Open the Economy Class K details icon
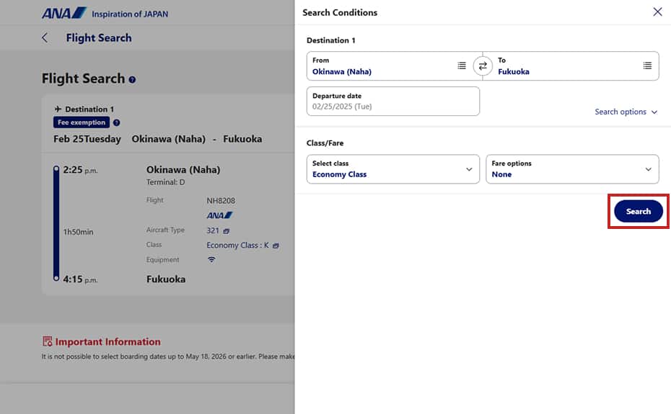 coord(276,246)
